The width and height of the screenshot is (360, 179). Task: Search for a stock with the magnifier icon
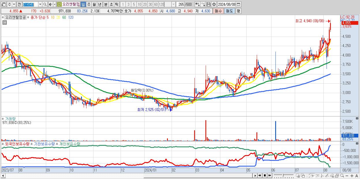(x=45, y=4)
